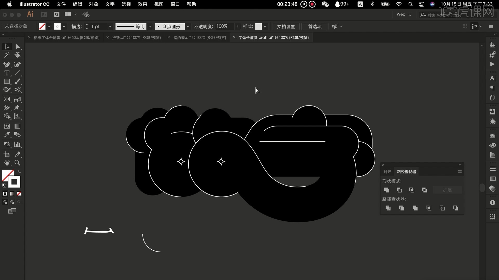Open the 文件 (File) menu
Image resolution: width=499 pixels, height=280 pixels.
[61, 4]
